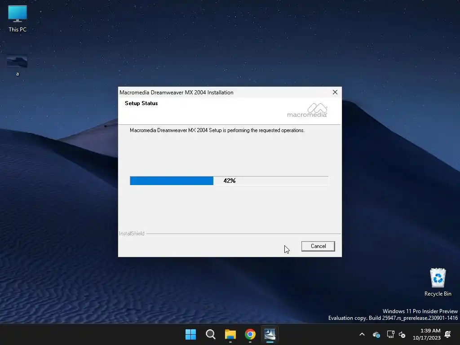Open File Explorer from the taskbar
The height and width of the screenshot is (345, 460).
[230, 334]
